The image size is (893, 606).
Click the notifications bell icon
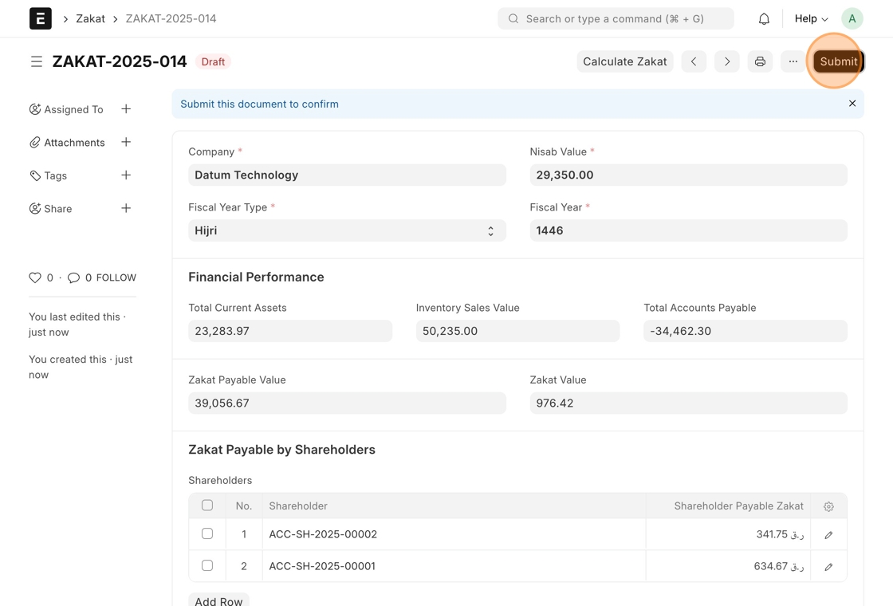764,18
